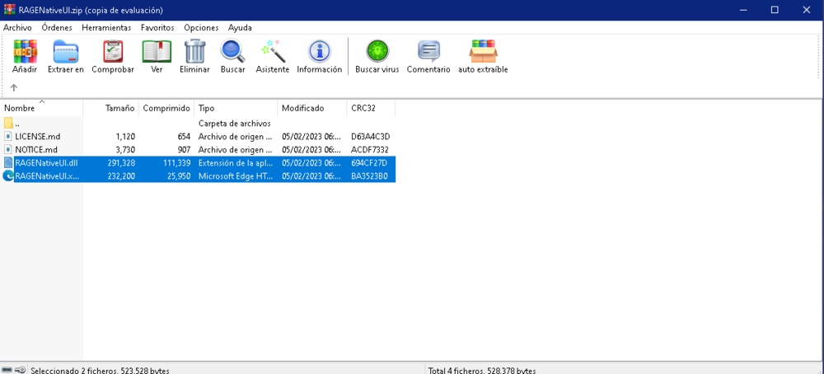Screen dimensions: 824x374
Task: Click CRC32 value BA3523B0
Action: 369,176
